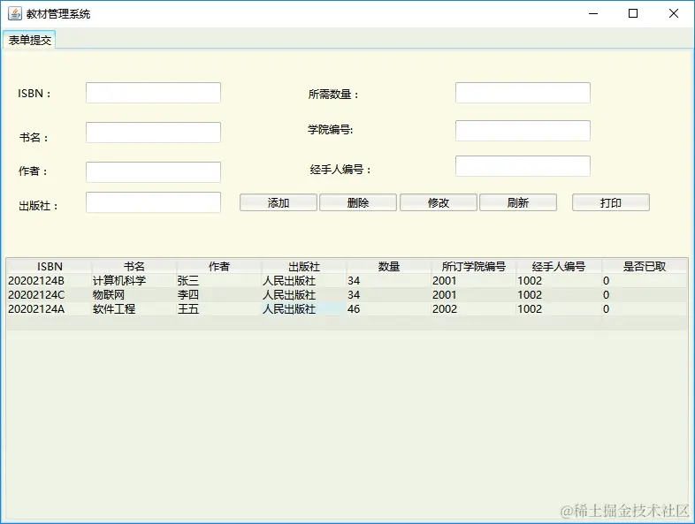The width and height of the screenshot is (695, 524).
Task: Click the 计算机科学 book name cell
Action: [134, 281]
